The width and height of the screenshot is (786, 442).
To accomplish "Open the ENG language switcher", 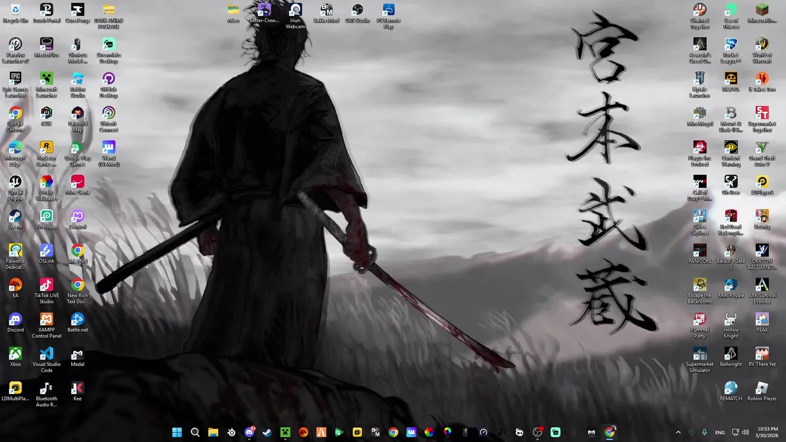I will click(720, 432).
